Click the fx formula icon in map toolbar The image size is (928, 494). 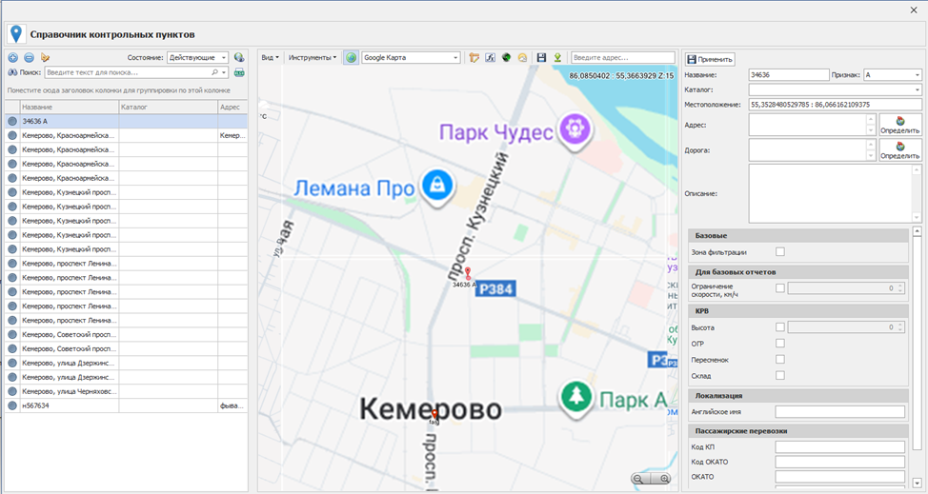coord(490,58)
